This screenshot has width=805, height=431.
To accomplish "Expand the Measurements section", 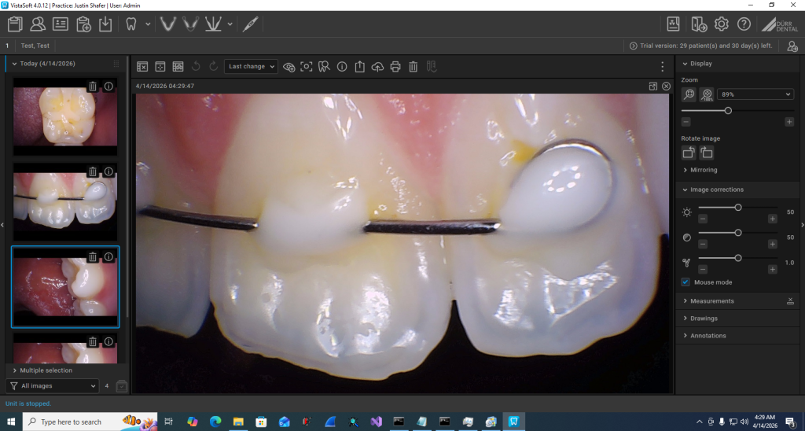I will tap(711, 301).
